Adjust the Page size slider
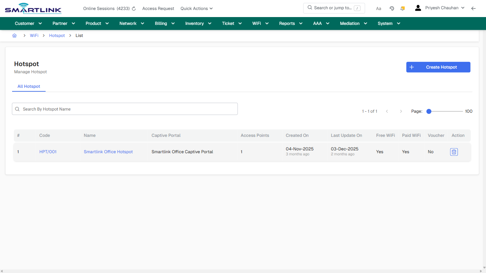This screenshot has width=486, height=273. (x=429, y=111)
